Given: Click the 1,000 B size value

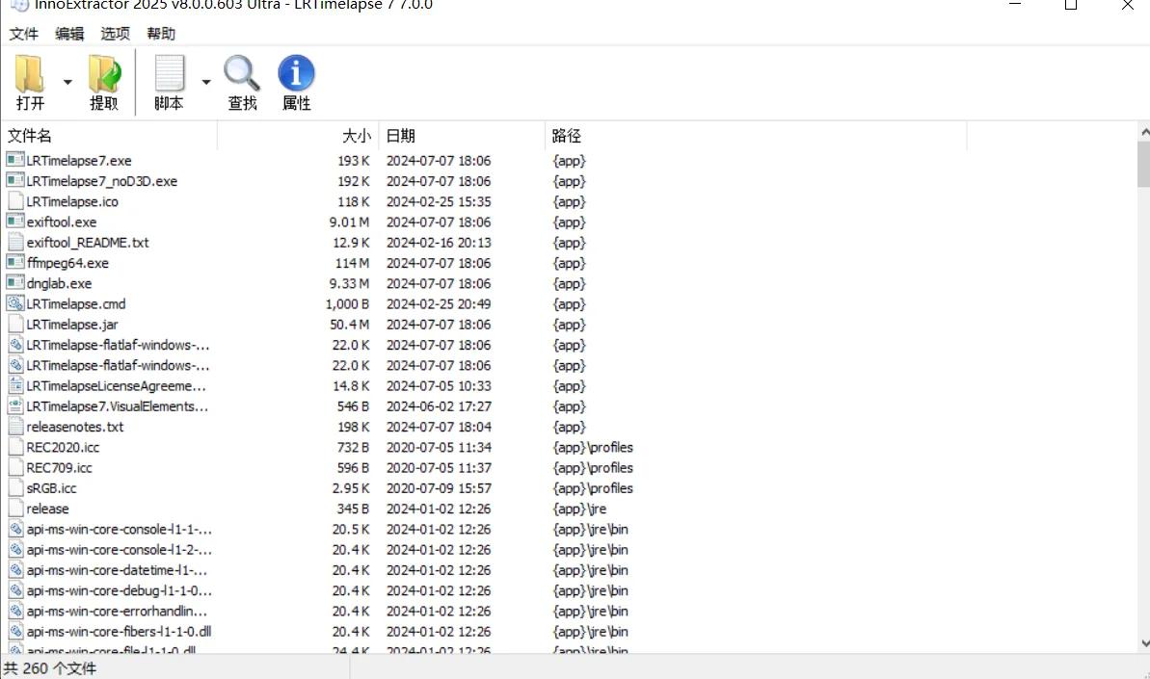Looking at the screenshot, I should [x=348, y=303].
